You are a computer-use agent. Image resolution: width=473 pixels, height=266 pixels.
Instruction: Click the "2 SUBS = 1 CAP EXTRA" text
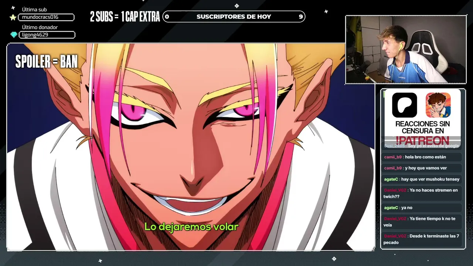coord(125,17)
